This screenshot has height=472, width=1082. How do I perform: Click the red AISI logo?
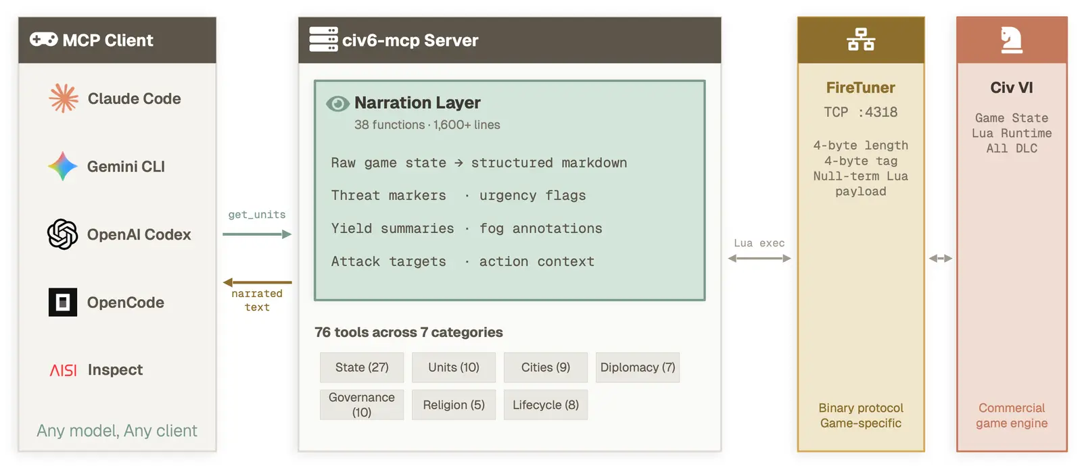[64, 370]
